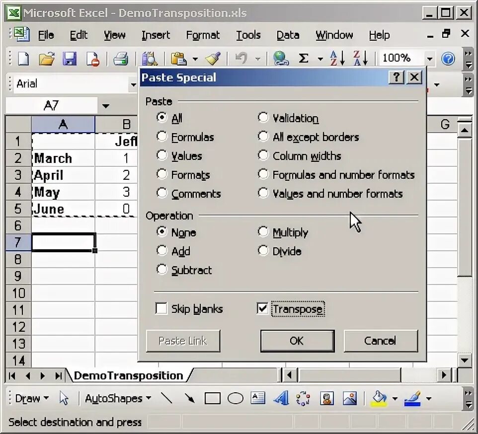The width and height of the screenshot is (478, 434).
Task: Click the AutoSum sigma icon
Action: pyautogui.click(x=303, y=58)
